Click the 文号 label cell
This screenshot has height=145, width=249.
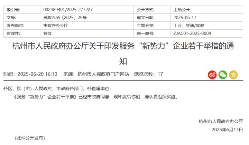(x=22, y=18)
